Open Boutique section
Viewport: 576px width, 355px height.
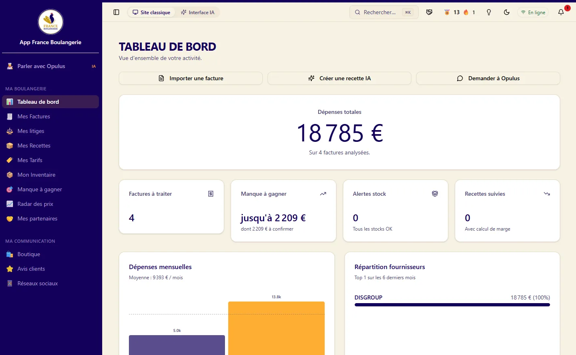51,254
